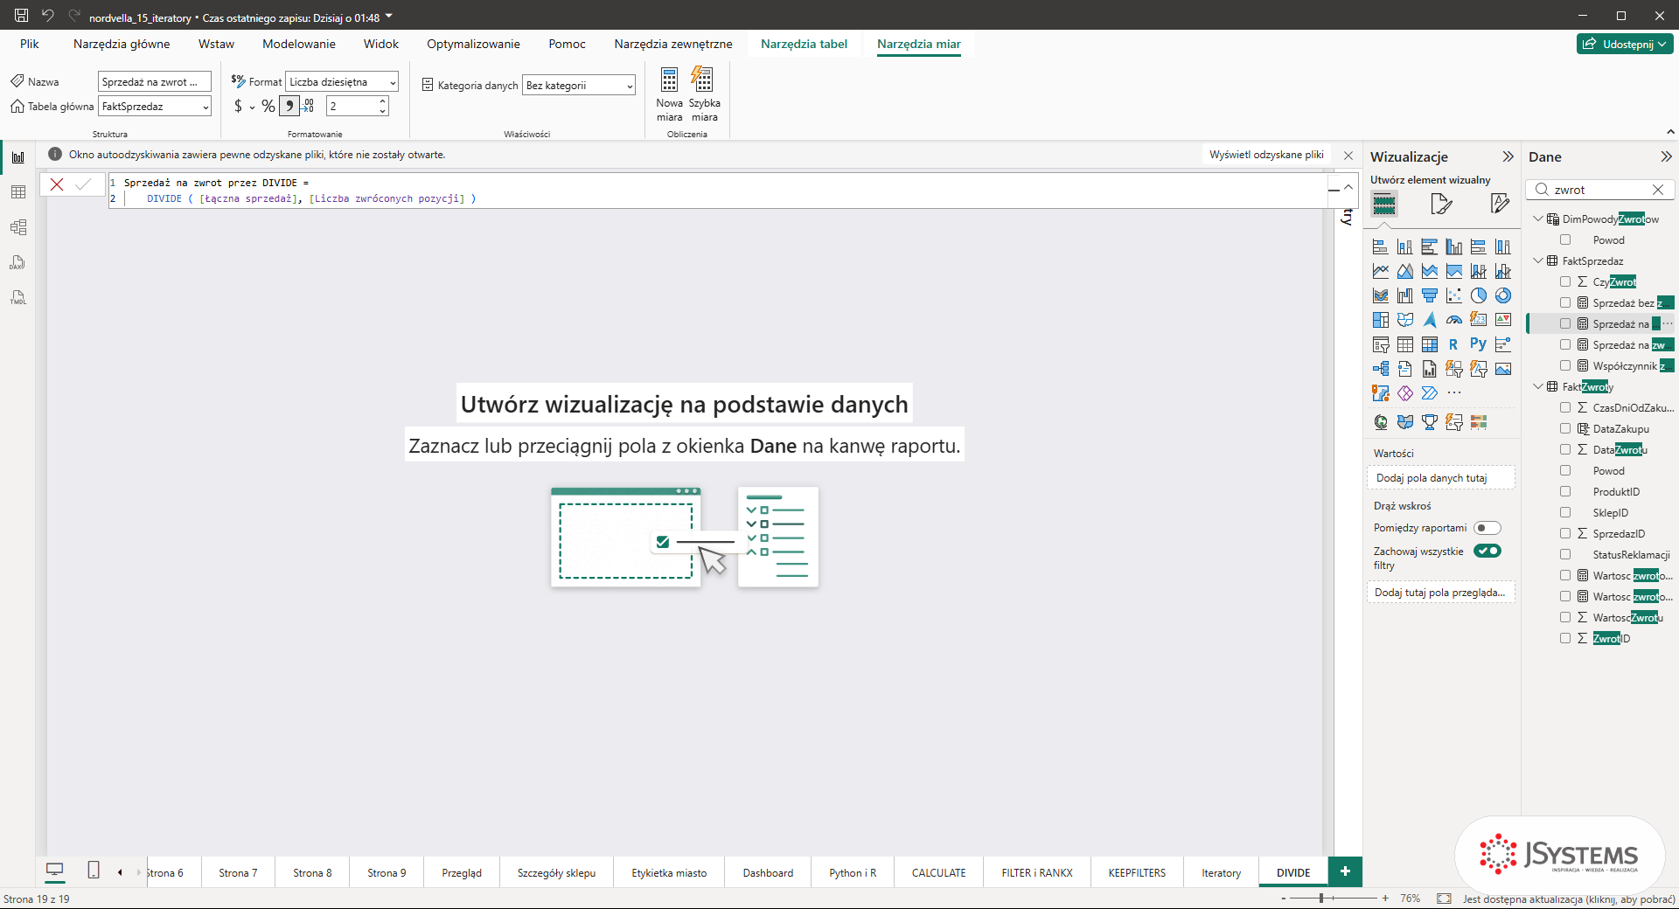Disable Zachowaj wszystkie filtry switch
1679x909 pixels.
(x=1487, y=551)
